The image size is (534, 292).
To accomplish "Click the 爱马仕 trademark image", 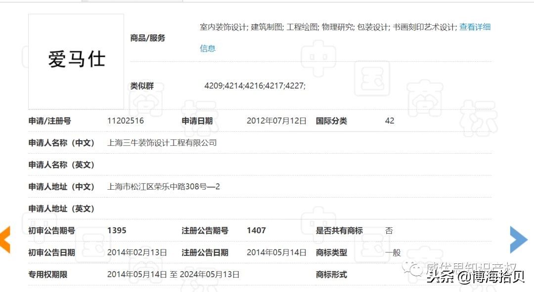I will [76, 62].
